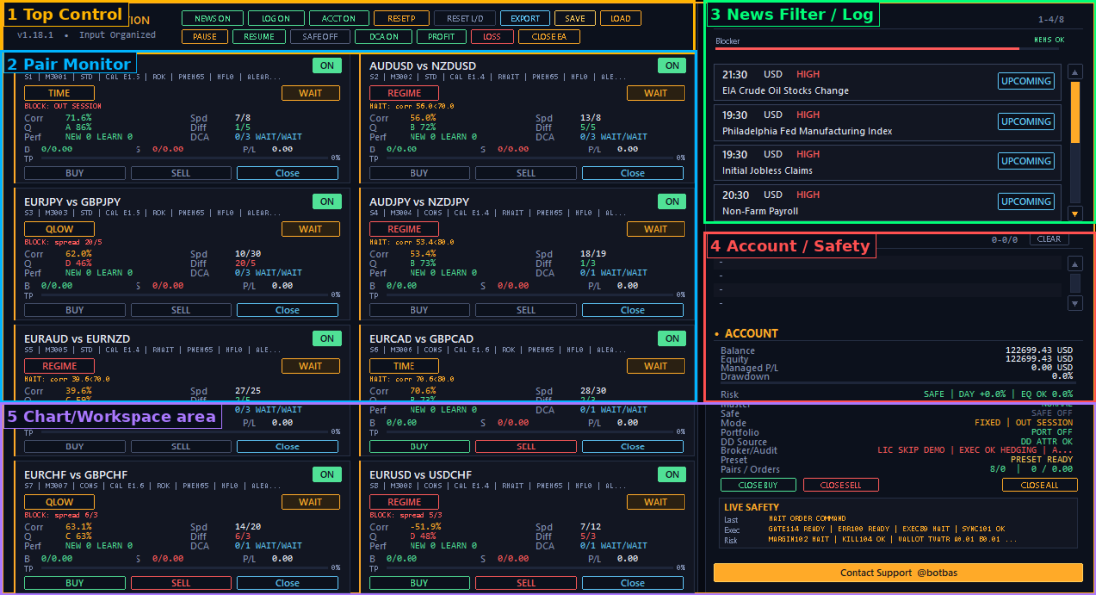Click the QLOW badge on the EURJPY vs GBPJPY card
The height and width of the screenshot is (595, 1096).
coord(59,229)
